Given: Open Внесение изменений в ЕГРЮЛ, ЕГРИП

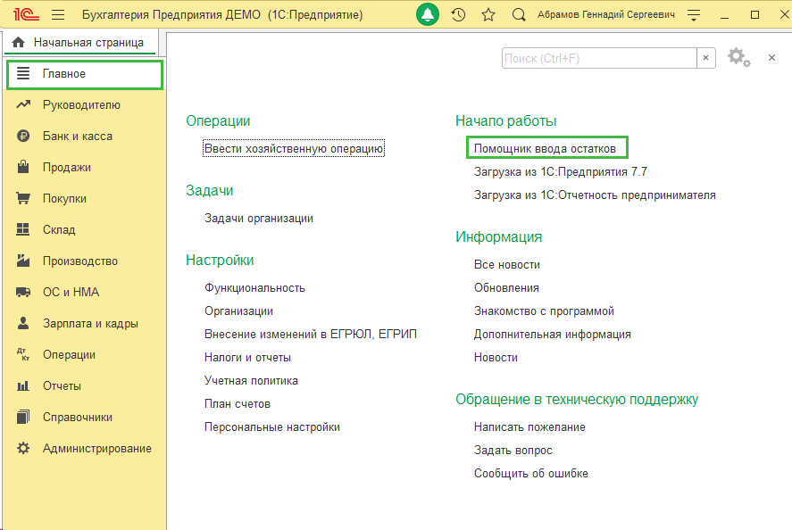Looking at the screenshot, I should [311, 335].
